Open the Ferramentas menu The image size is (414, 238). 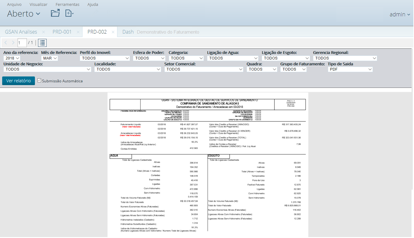[x=67, y=5]
